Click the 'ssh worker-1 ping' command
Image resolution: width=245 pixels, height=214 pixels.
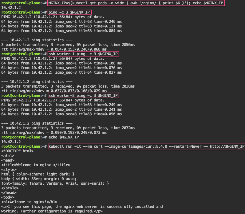click(x=83, y=54)
